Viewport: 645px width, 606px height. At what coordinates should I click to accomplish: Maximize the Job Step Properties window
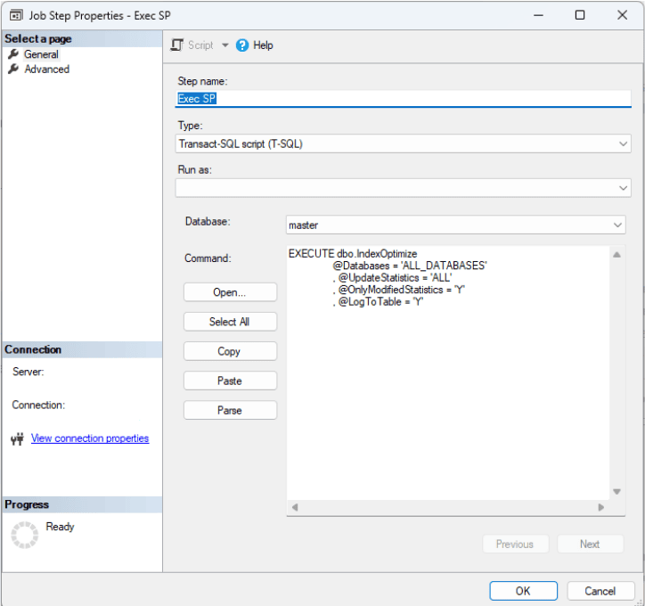580,15
